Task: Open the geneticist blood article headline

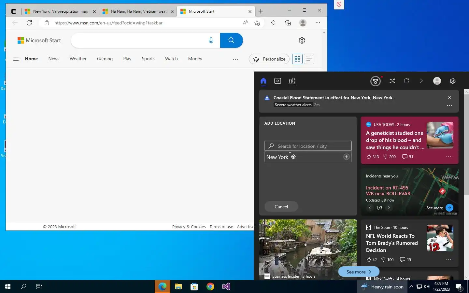Action: point(395,140)
